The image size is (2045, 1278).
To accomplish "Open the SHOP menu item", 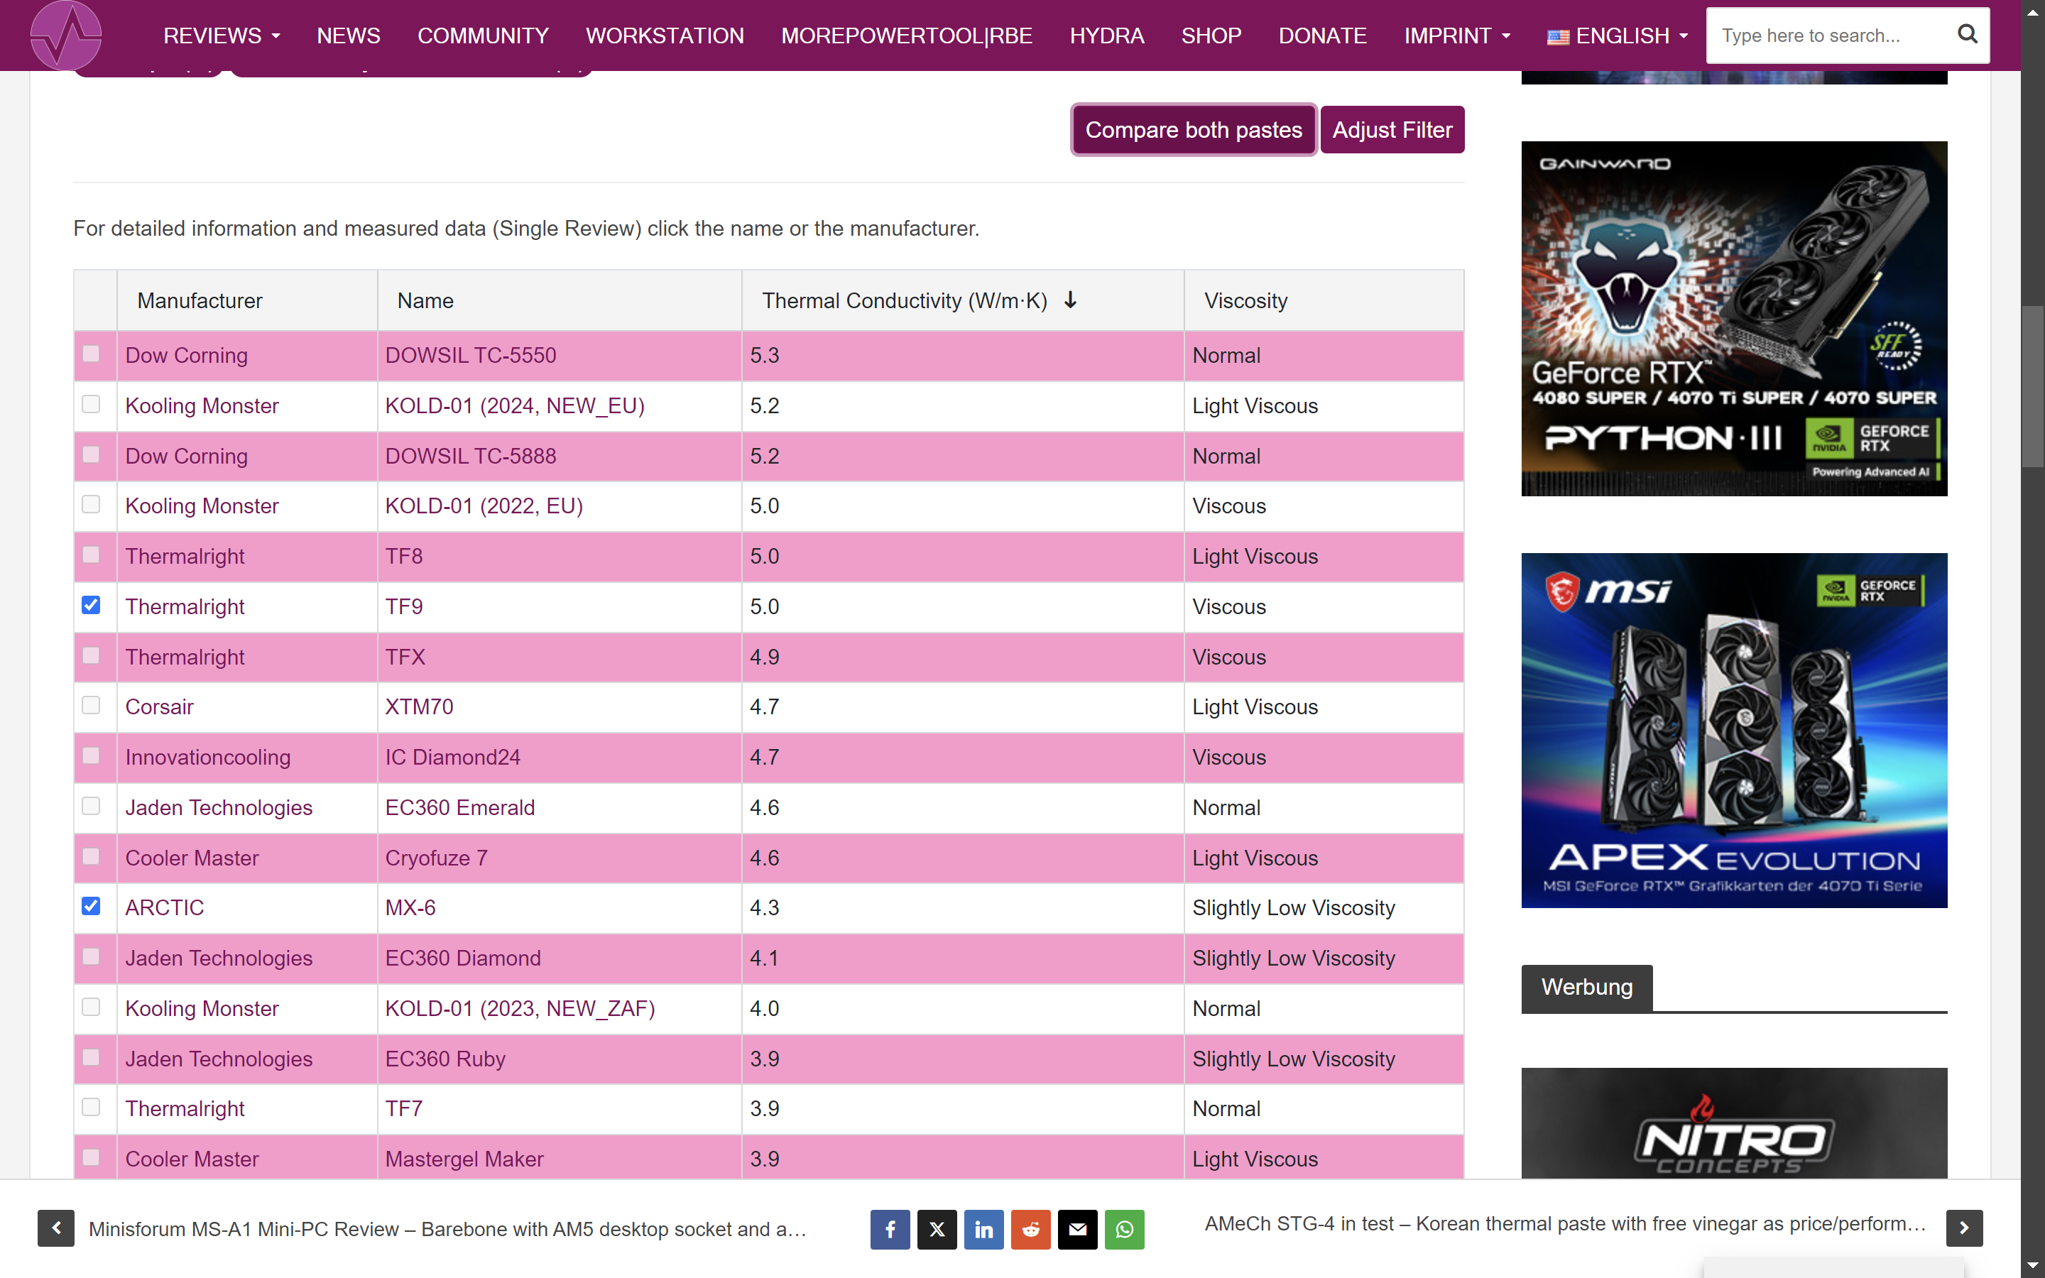I will pos(1211,35).
